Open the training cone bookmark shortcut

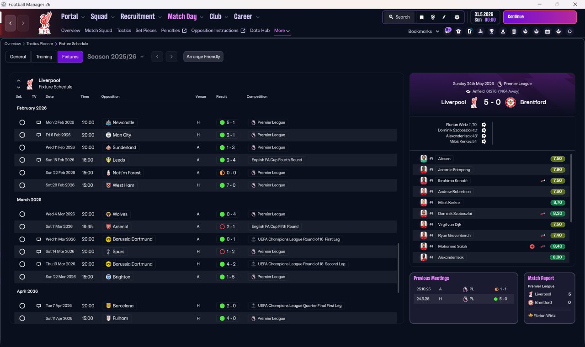coord(503,32)
